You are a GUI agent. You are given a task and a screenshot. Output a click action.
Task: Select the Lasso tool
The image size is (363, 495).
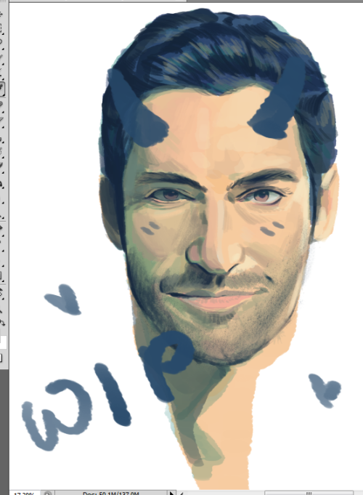(1, 41)
